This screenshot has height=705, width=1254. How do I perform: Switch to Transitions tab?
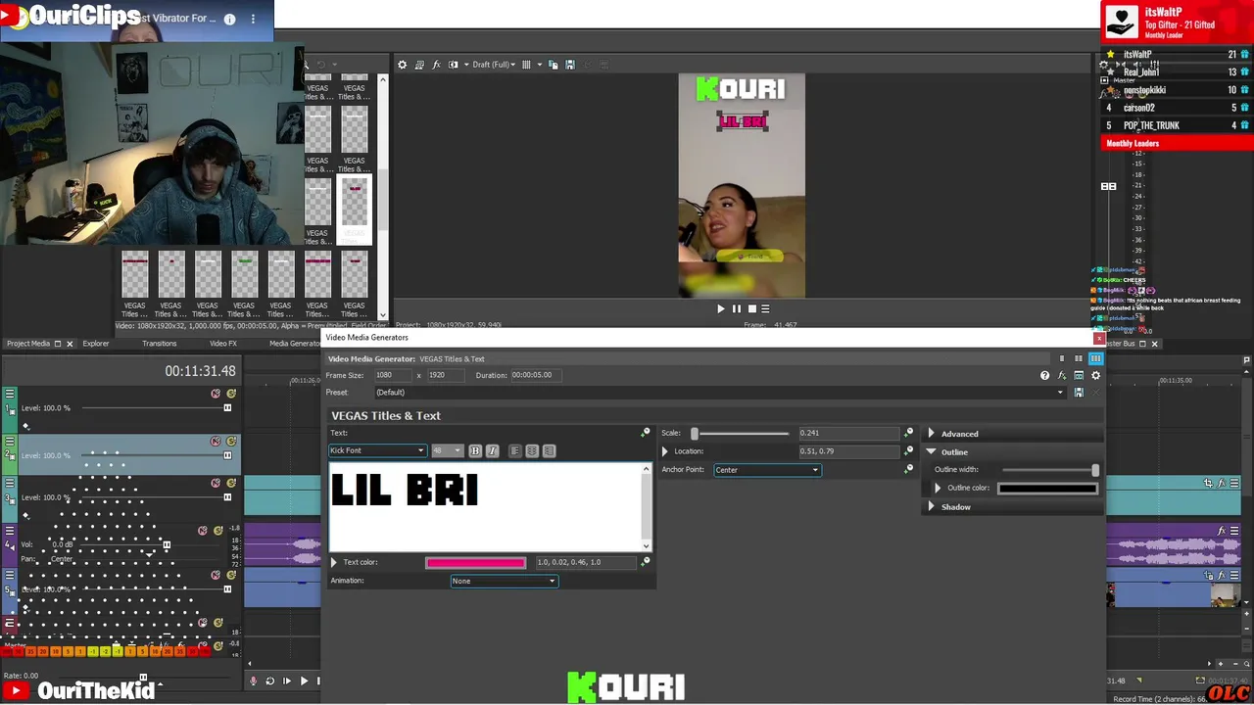pos(159,344)
